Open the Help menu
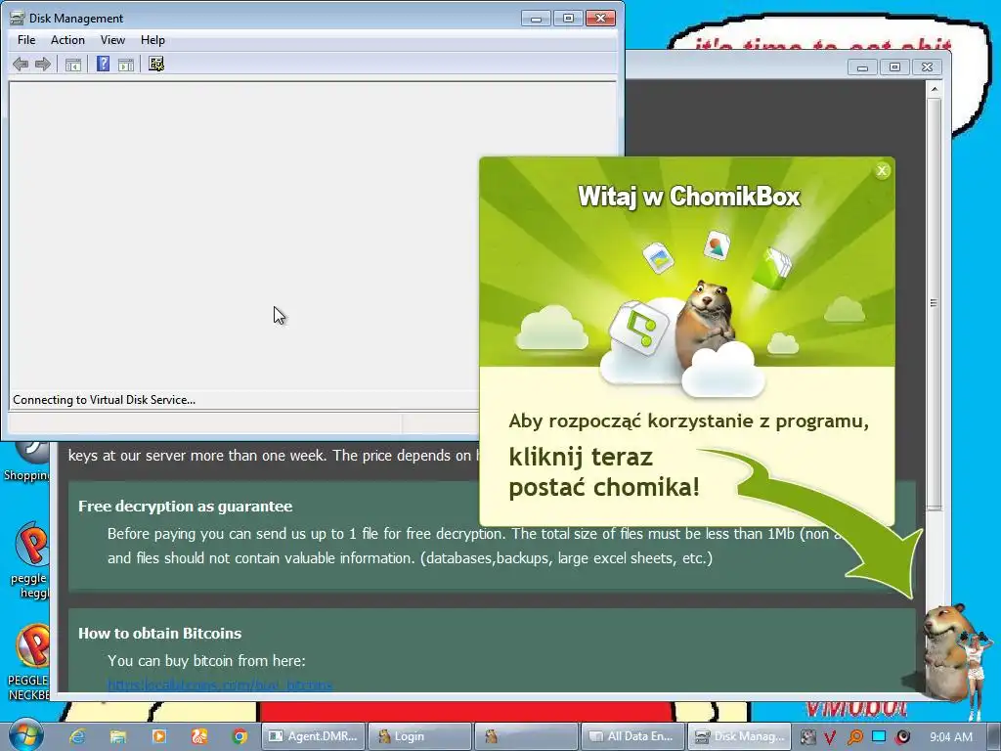1001x751 pixels. (x=152, y=39)
